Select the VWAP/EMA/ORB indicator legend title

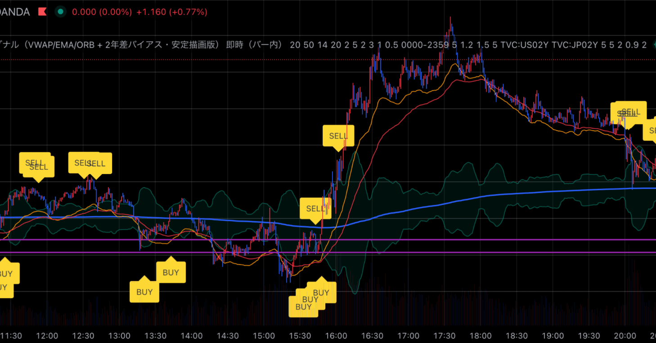pos(111,45)
